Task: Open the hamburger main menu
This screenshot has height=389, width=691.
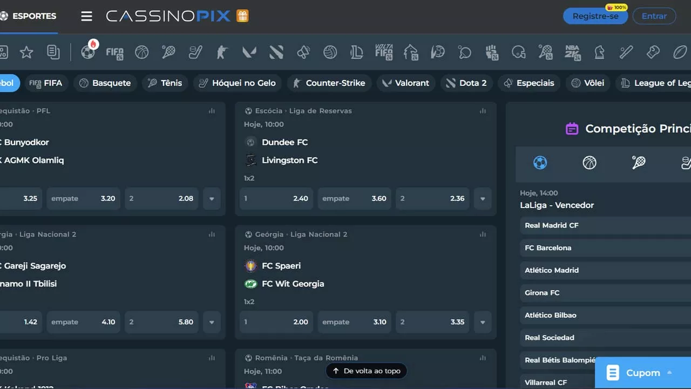Action: [86, 16]
